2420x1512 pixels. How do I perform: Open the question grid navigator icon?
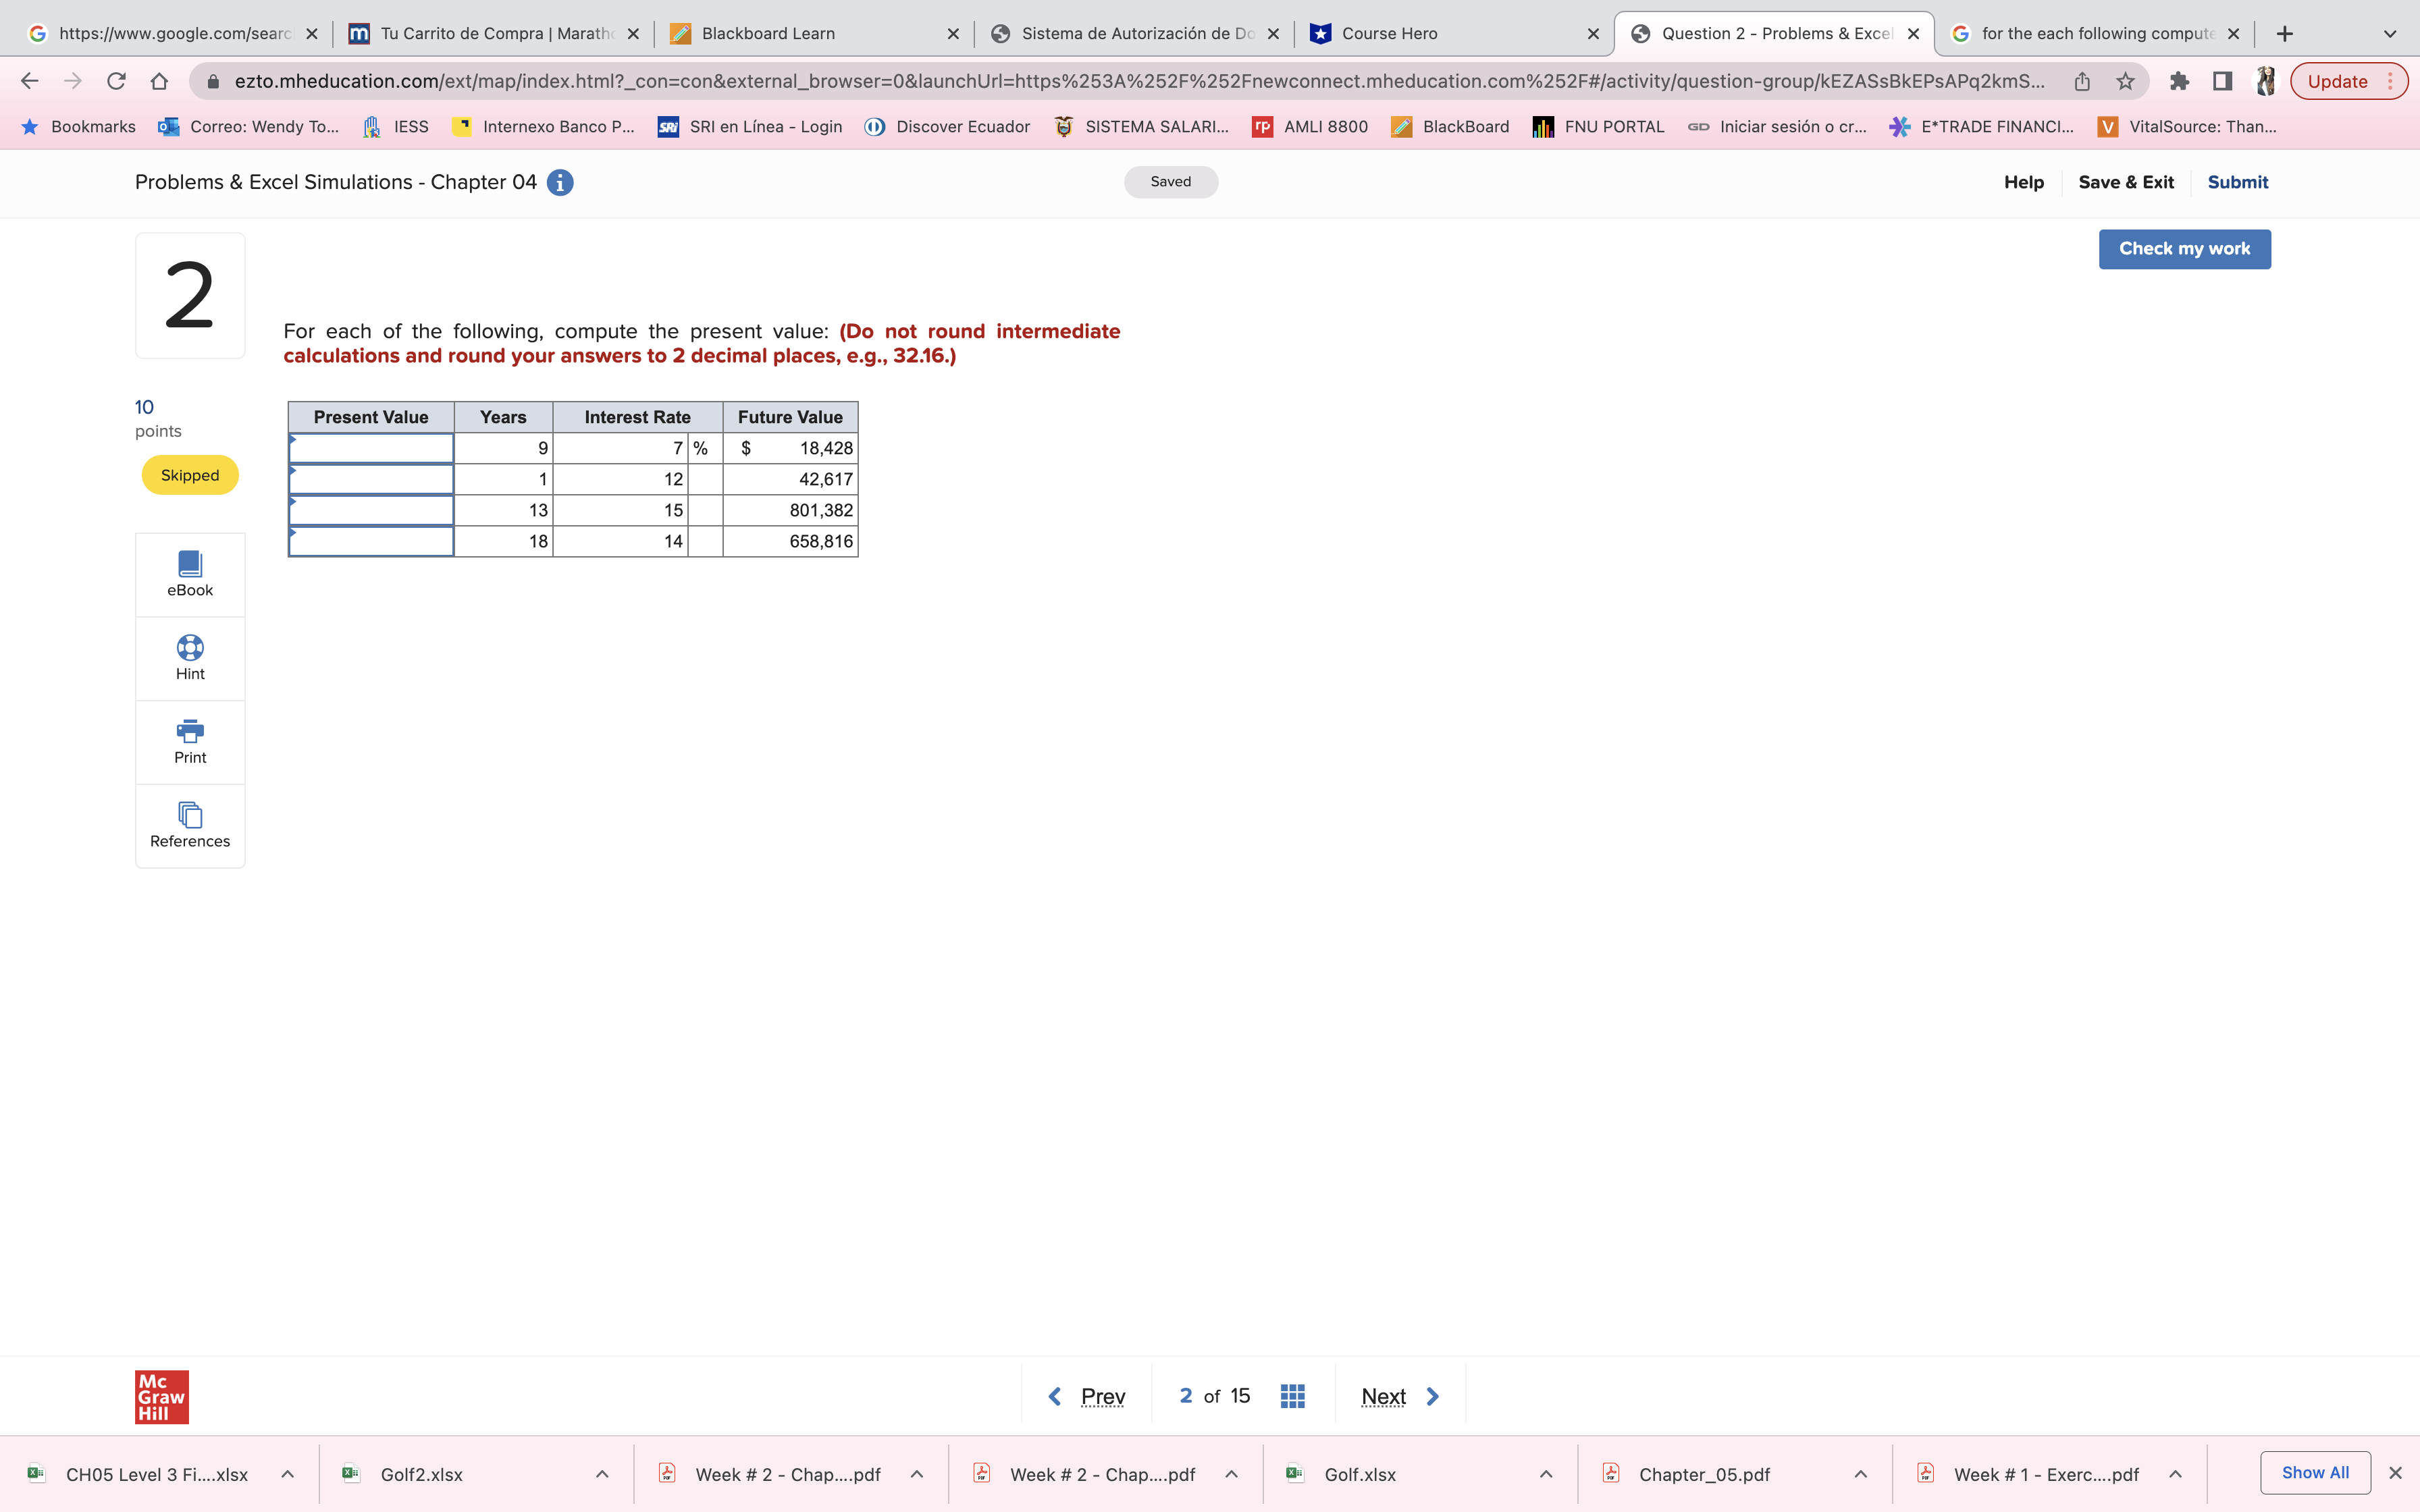click(1292, 1396)
